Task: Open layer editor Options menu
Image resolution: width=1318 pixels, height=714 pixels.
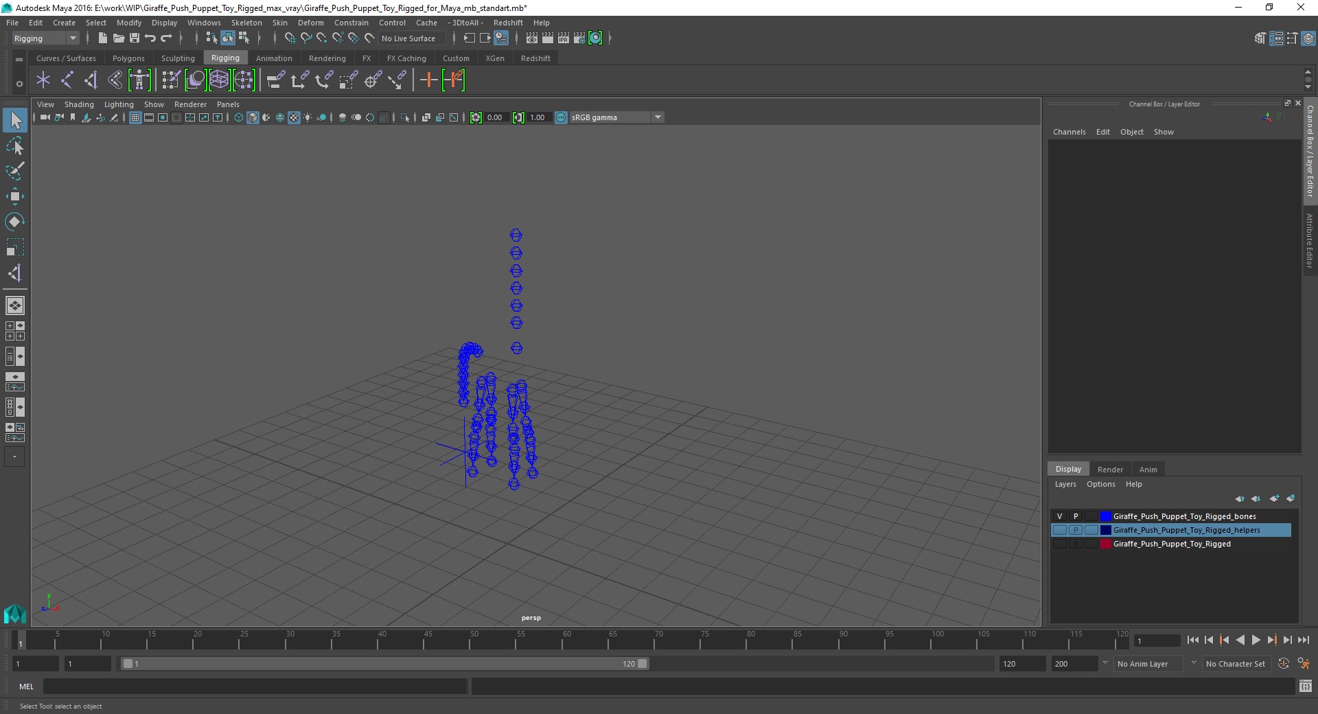Action: pos(1100,484)
